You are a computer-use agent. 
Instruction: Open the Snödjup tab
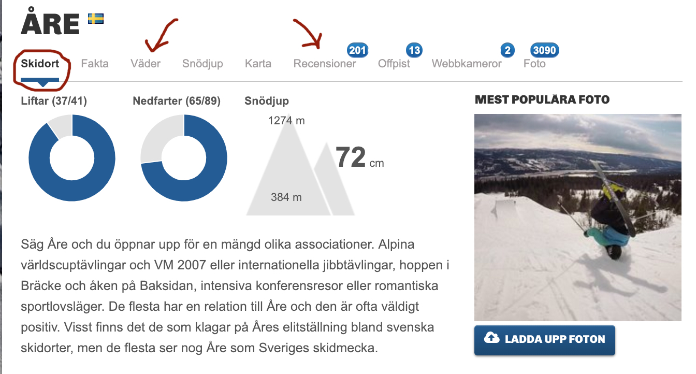(202, 64)
